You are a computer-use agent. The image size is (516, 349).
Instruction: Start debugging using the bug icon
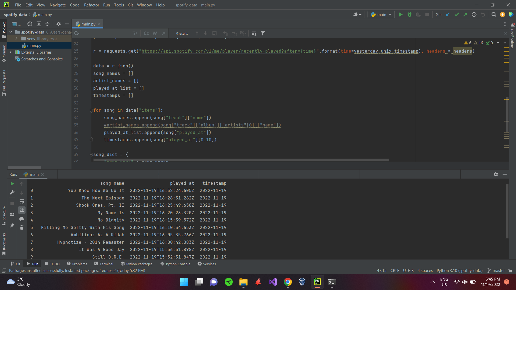tap(409, 14)
